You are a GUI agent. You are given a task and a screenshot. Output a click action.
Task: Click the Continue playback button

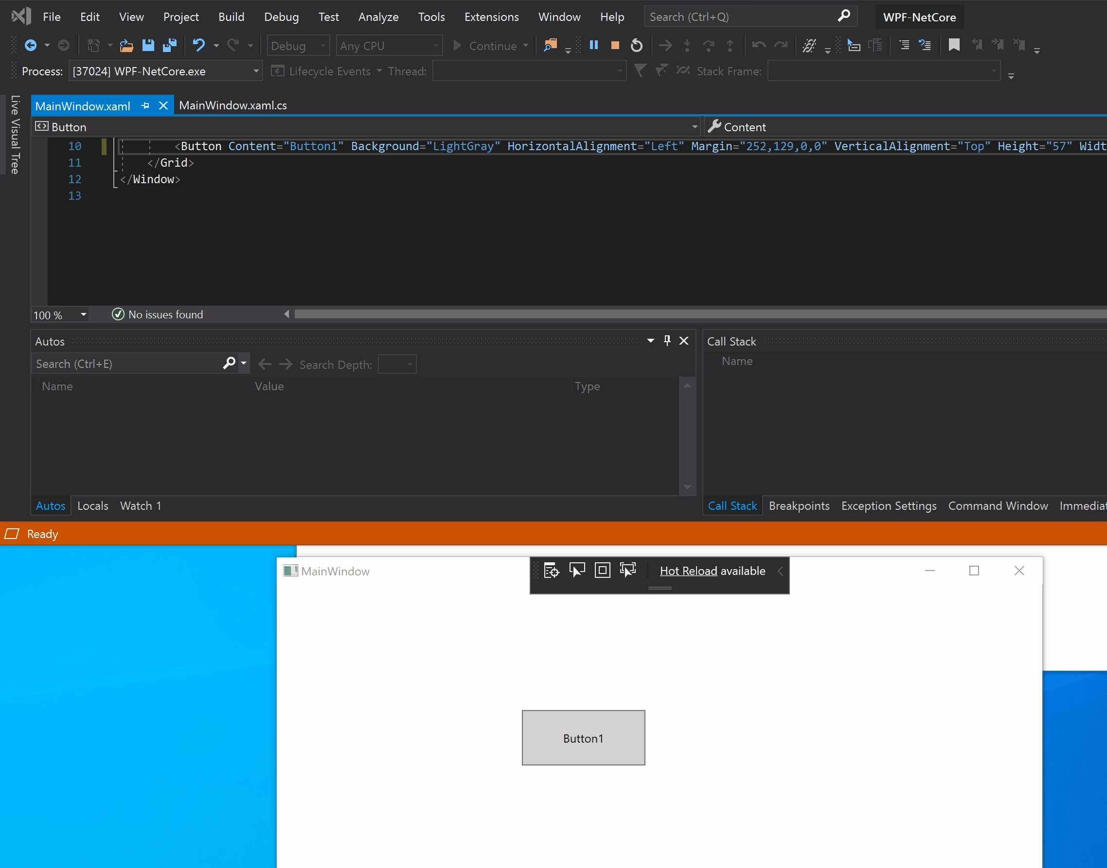pos(459,45)
